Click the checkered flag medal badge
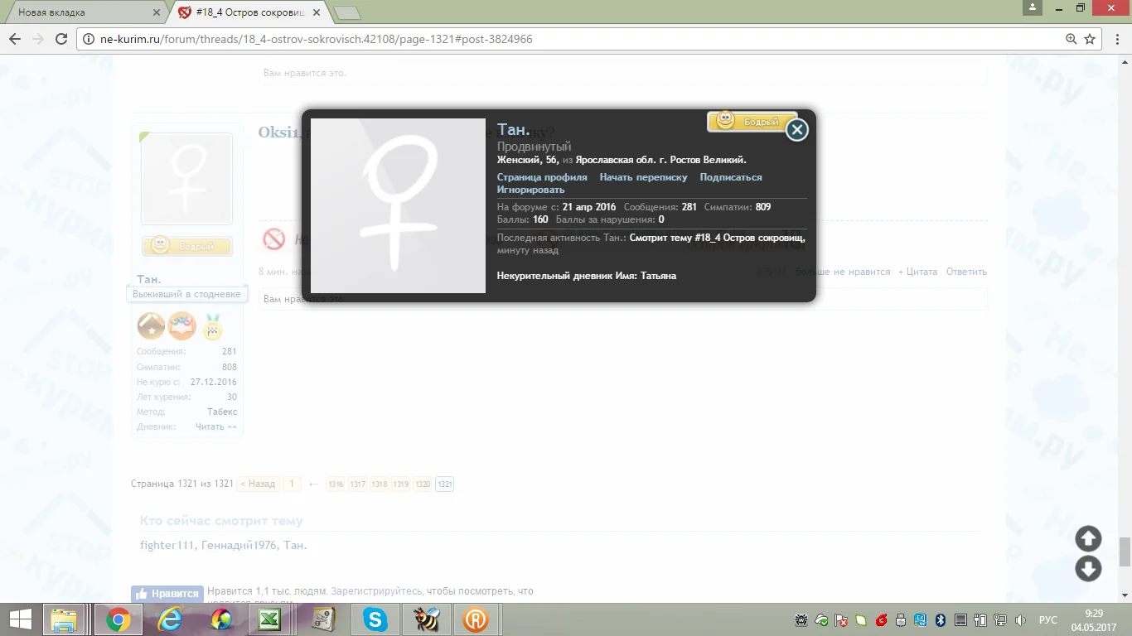Image resolution: width=1132 pixels, height=636 pixels. click(x=213, y=326)
